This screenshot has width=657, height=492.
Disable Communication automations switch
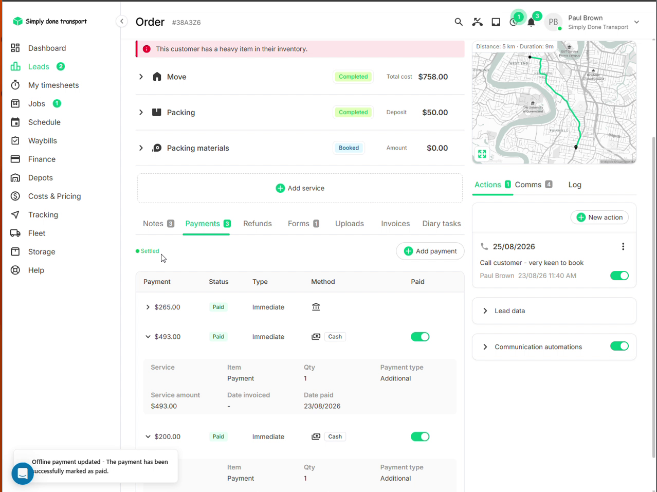point(619,346)
